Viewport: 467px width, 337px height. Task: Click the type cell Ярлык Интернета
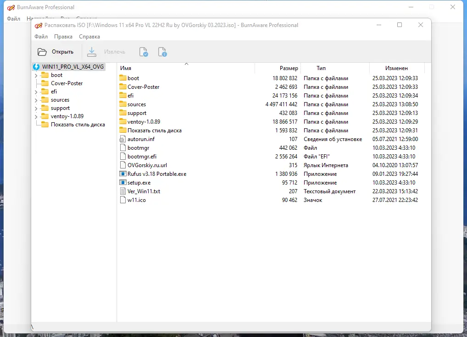(x=326, y=165)
